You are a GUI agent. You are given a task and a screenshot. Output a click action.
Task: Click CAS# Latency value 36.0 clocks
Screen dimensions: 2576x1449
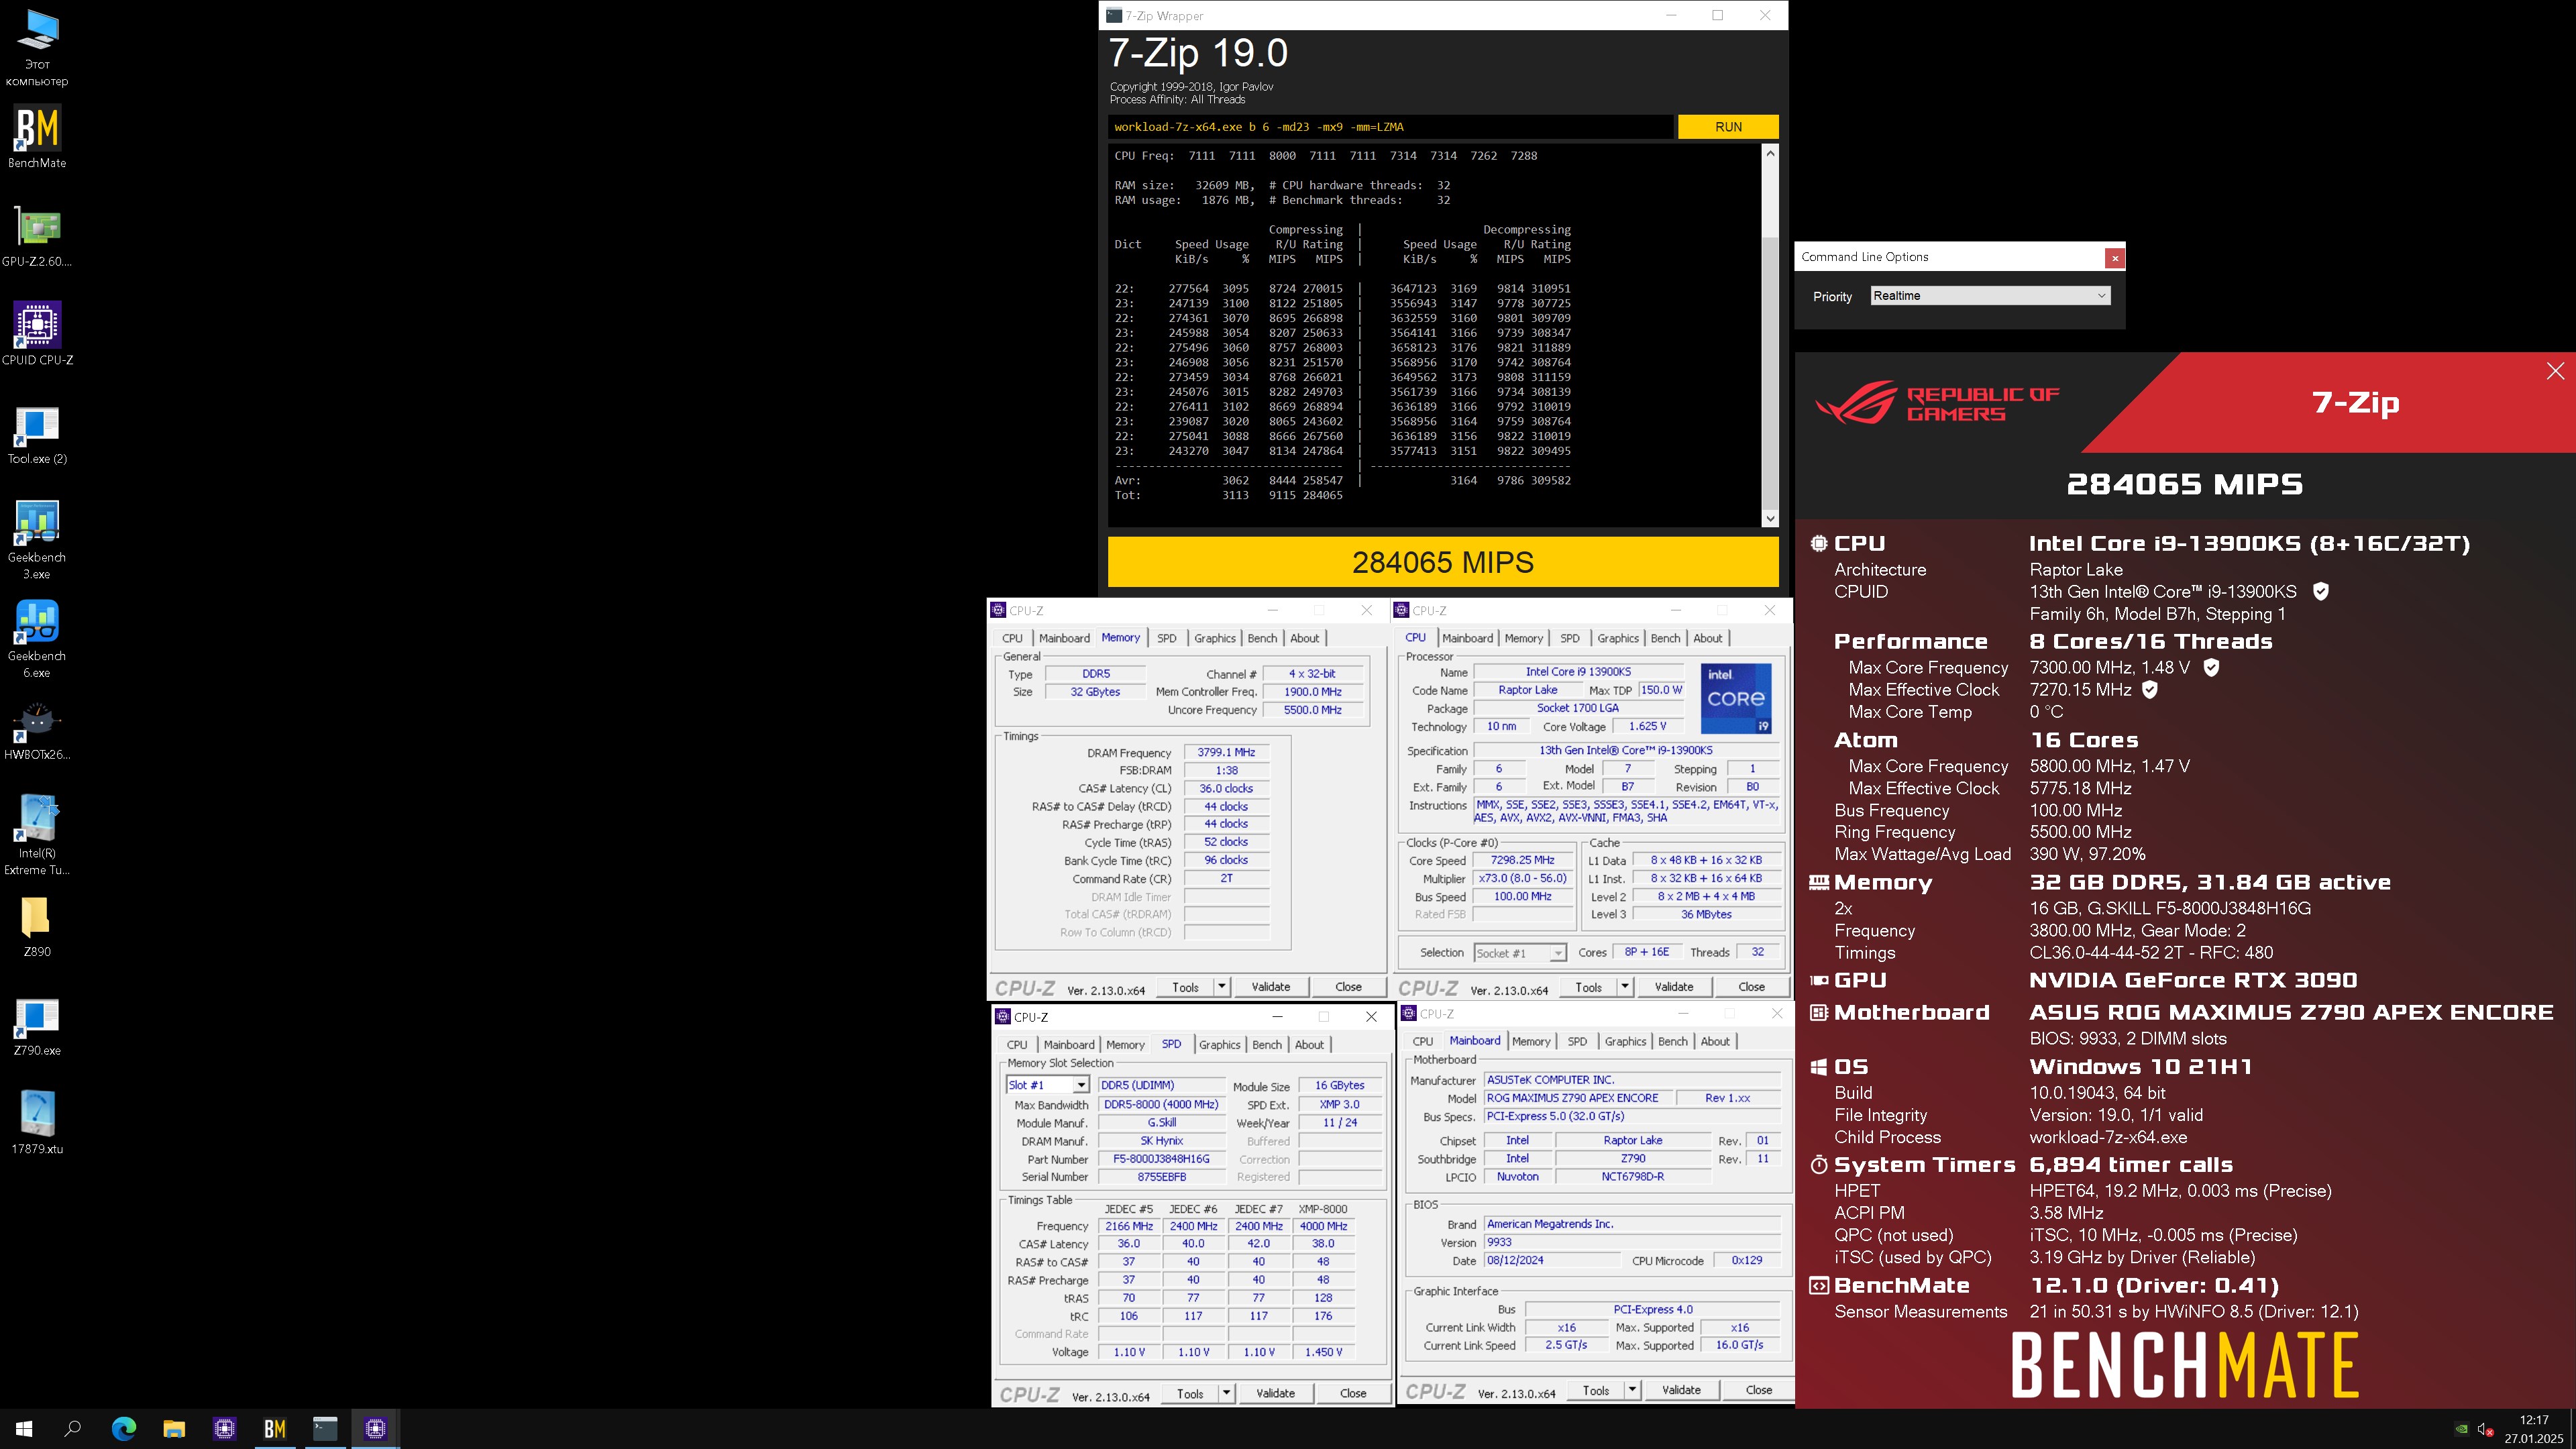(1226, 789)
